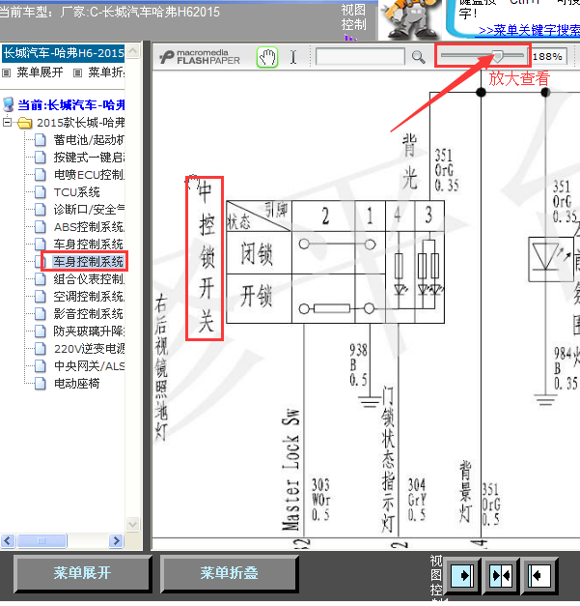Click the page icon beside TCU系统

[x=41, y=192]
